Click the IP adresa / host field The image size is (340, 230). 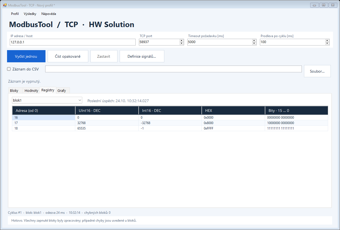[73, 42]
